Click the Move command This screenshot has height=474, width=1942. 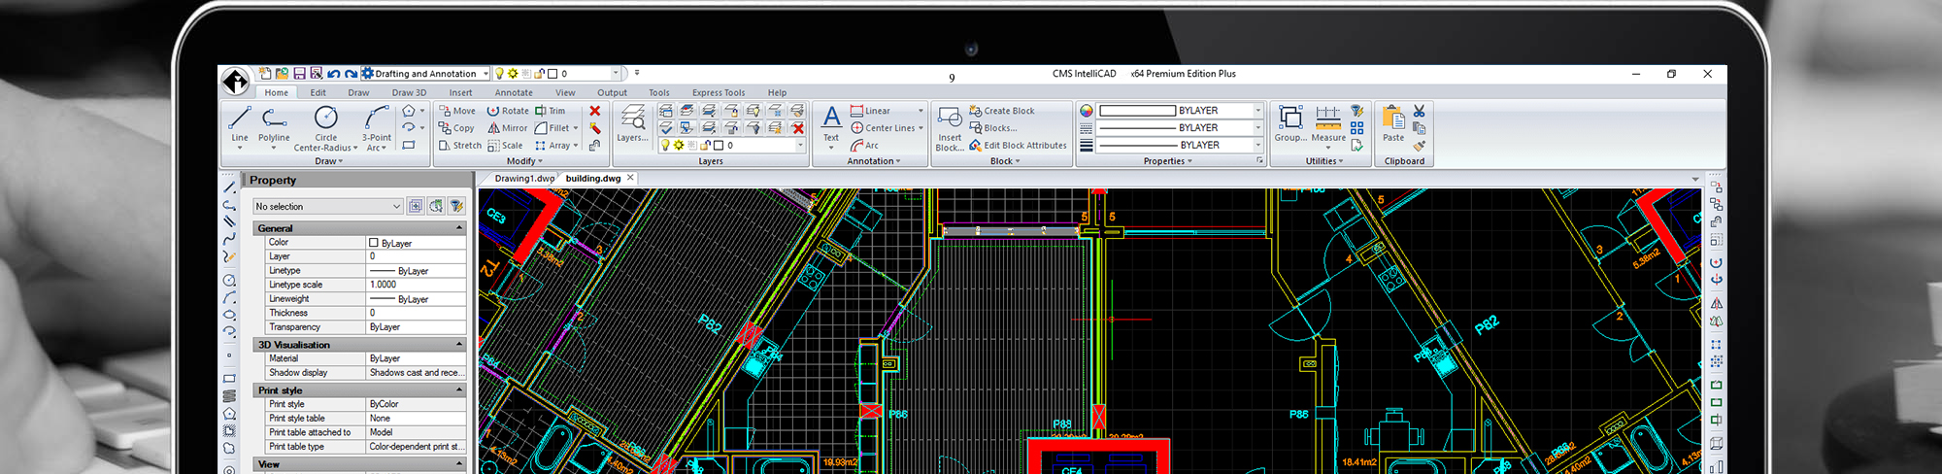click(x=456, y=111)
